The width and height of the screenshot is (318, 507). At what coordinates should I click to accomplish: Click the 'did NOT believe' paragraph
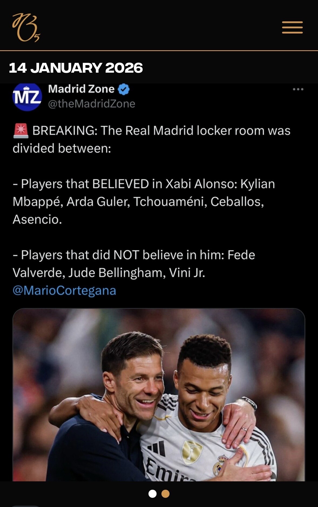(x=134, y=264)
